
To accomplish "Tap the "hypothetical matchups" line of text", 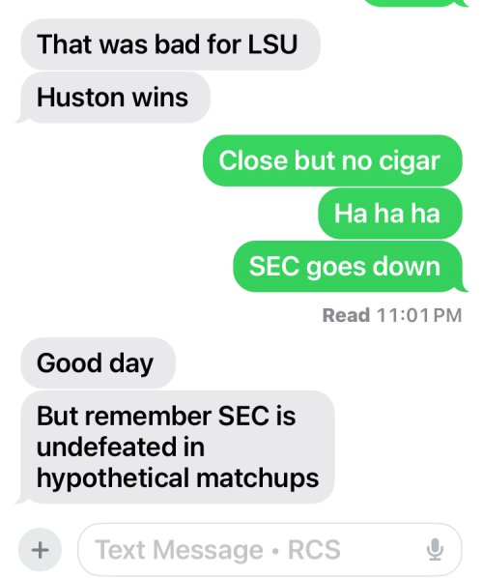I will [178, 478].
